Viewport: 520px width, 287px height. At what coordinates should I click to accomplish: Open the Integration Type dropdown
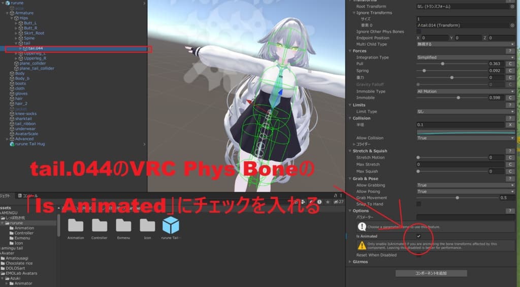coord(466,57)
